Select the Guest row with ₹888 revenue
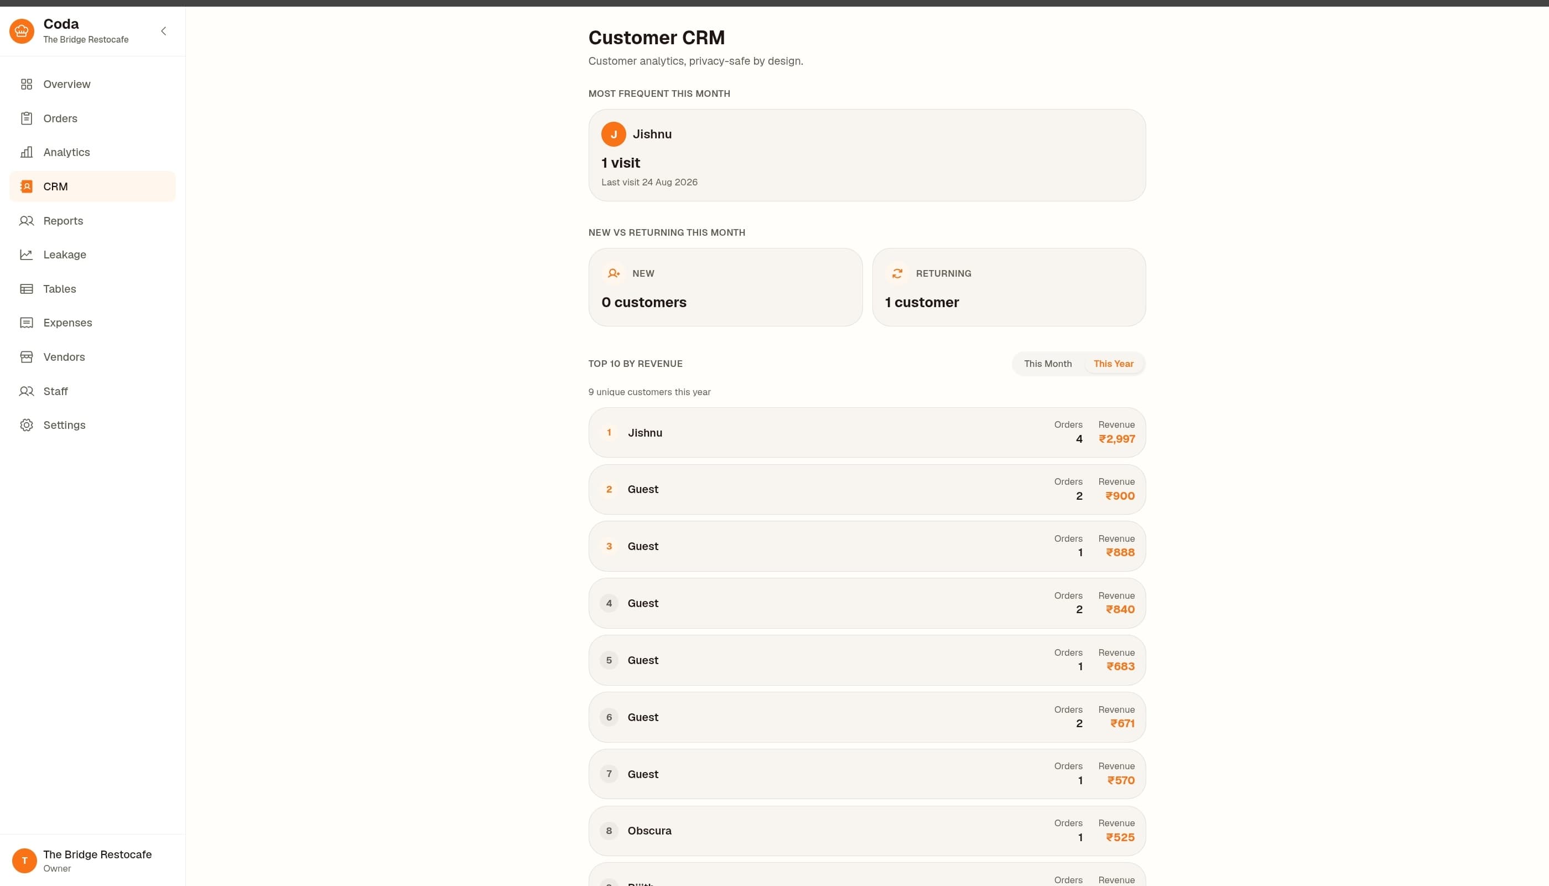 coord(867,546)
